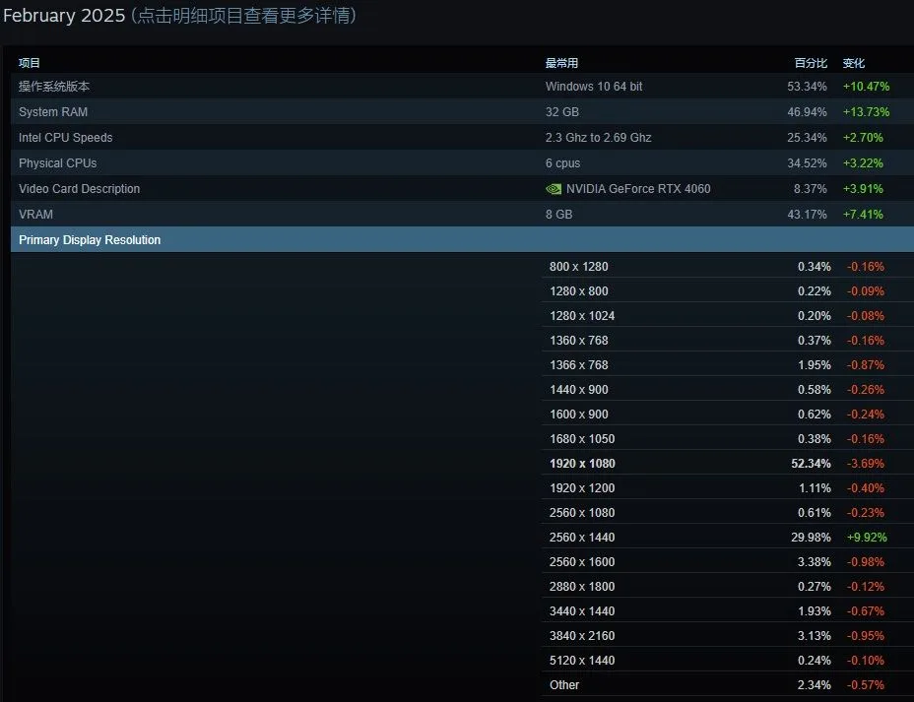The height and width of the screenshot is (702, 914).
Task: Collapse the Primary Display Resolution section
Action: (x=90, y=240)
